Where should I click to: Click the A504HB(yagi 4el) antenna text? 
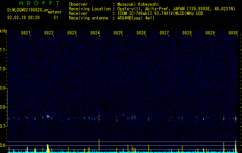136,18
